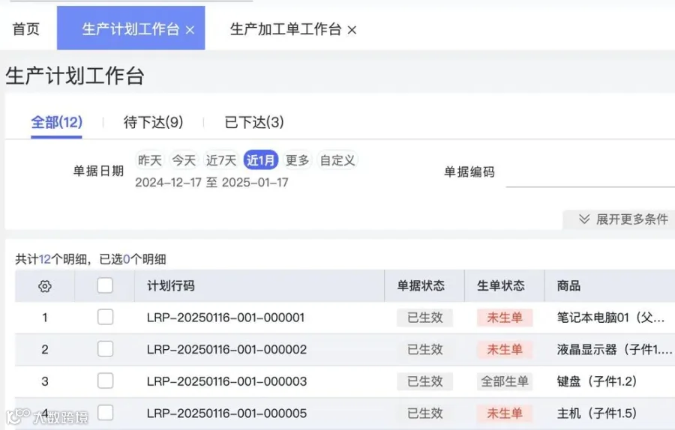
Task: Click 已生效 status in row 1
Action: (x=425, y=318)
